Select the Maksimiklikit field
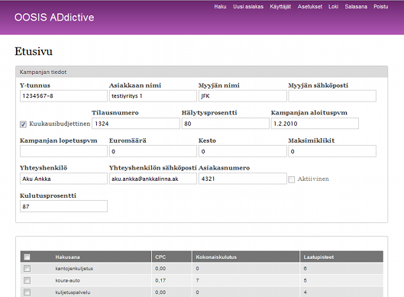This screenshot has height=297, width=404. [332, 151]
